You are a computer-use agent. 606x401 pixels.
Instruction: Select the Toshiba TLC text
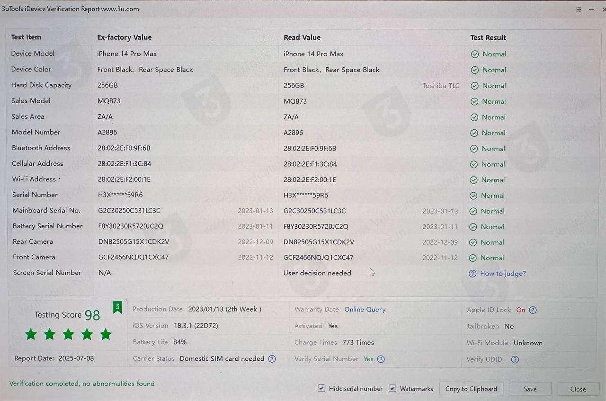pyautogui.click(x=441, y=86)
